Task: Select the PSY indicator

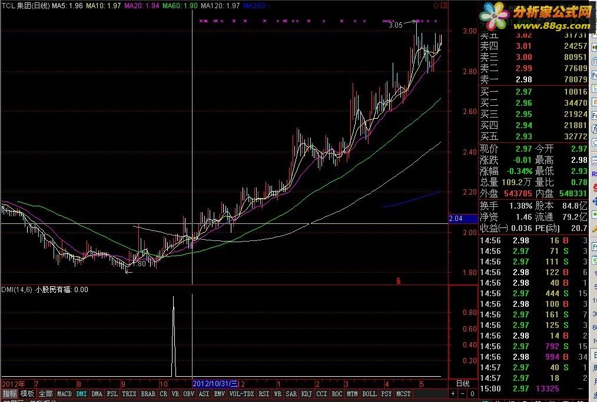Action: (386, 394)
